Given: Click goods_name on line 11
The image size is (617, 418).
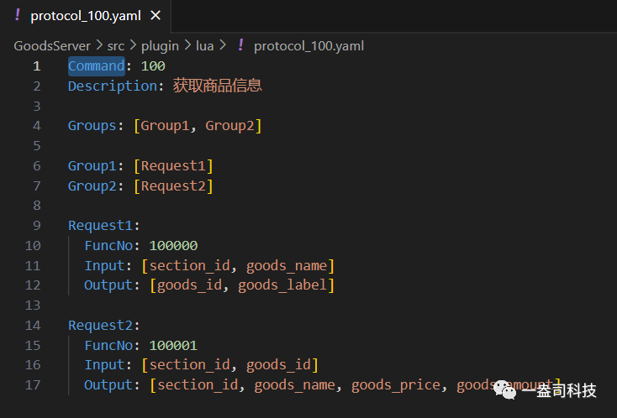Looking at the screenshot, I should [x=287, y=266].
